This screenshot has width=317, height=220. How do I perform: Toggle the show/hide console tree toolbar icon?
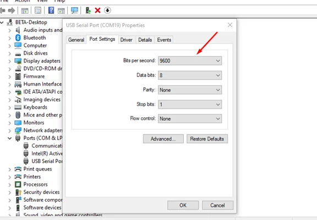click(x=25, y=10)
